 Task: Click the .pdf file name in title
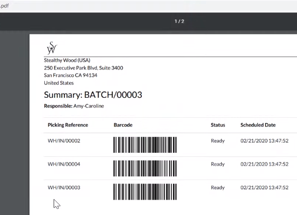pos(4,6)
